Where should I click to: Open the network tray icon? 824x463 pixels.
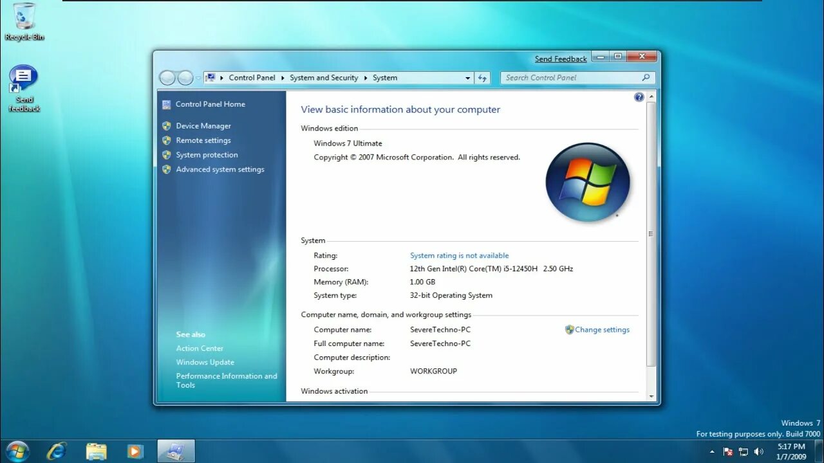744,451
